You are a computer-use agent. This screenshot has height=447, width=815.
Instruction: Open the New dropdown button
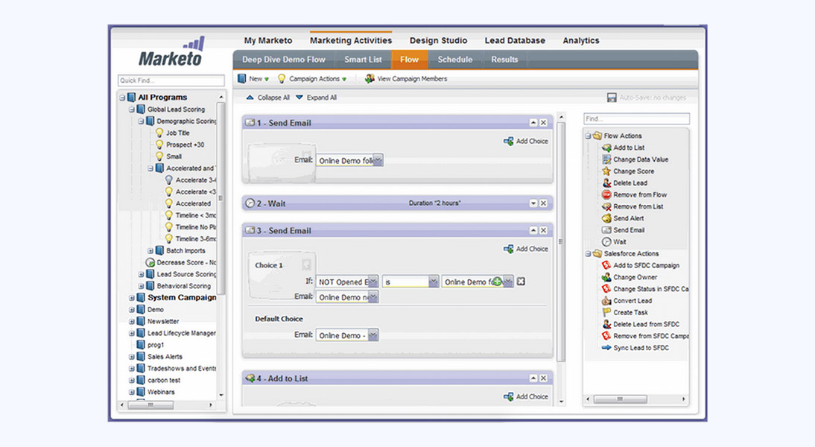[253, 78]
